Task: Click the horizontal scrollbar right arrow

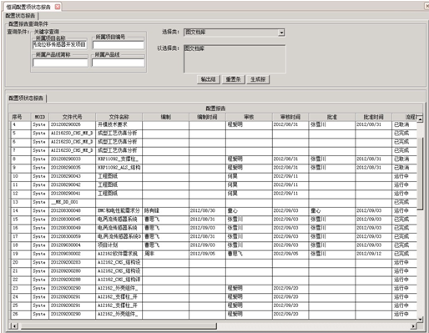Action: click(x=413, y=325)
